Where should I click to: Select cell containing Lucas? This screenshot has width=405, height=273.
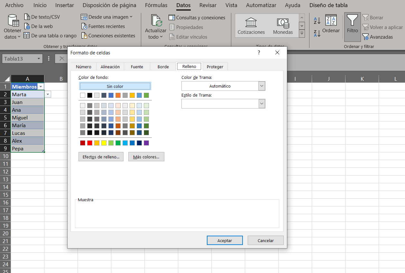pos(27,133)
